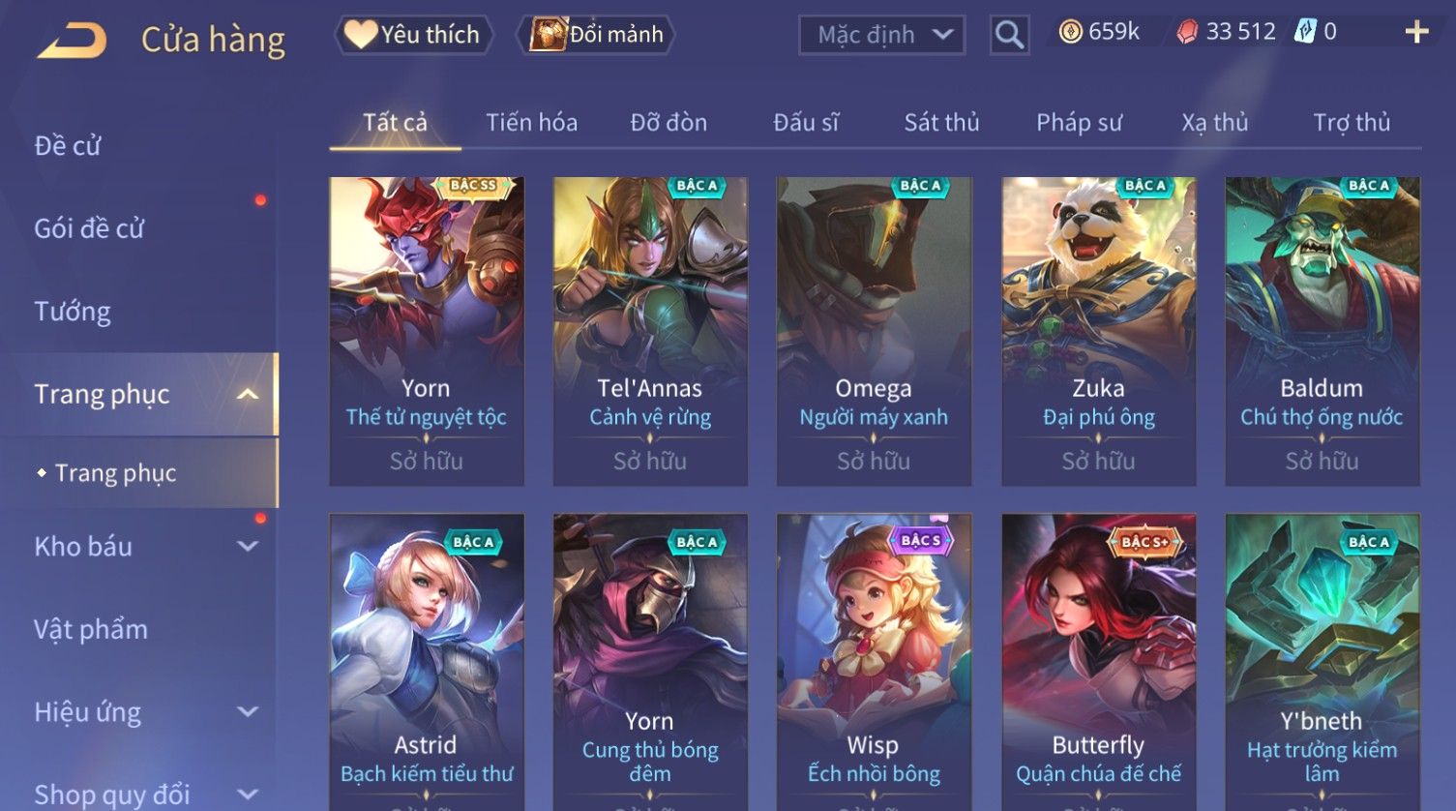
Task: Select the Trang phục sub-item
Action: click(x=115, y=473)
